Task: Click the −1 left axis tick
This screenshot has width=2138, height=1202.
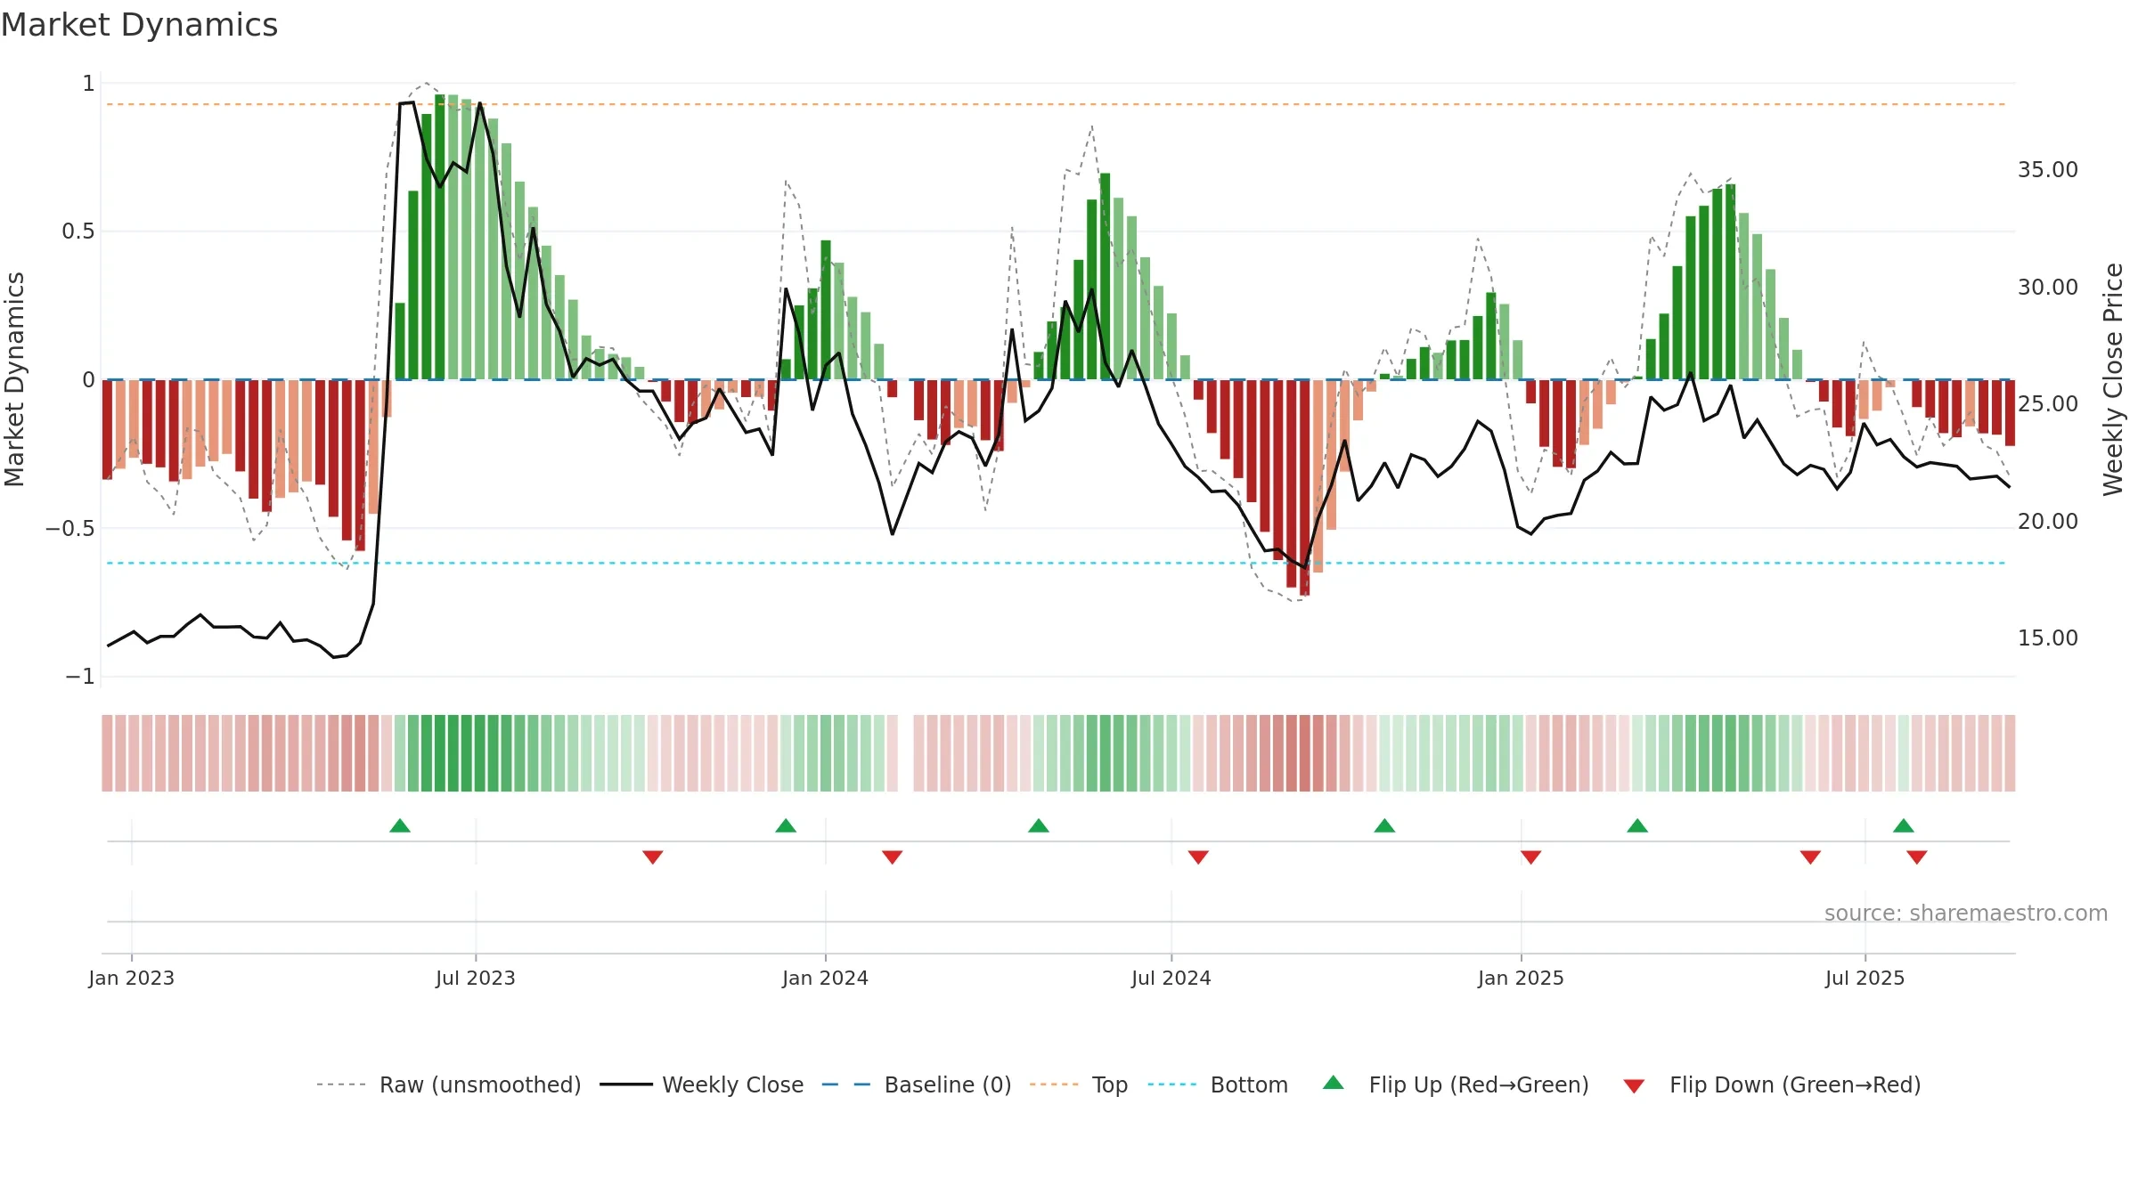Action: (x=80, y=677)
